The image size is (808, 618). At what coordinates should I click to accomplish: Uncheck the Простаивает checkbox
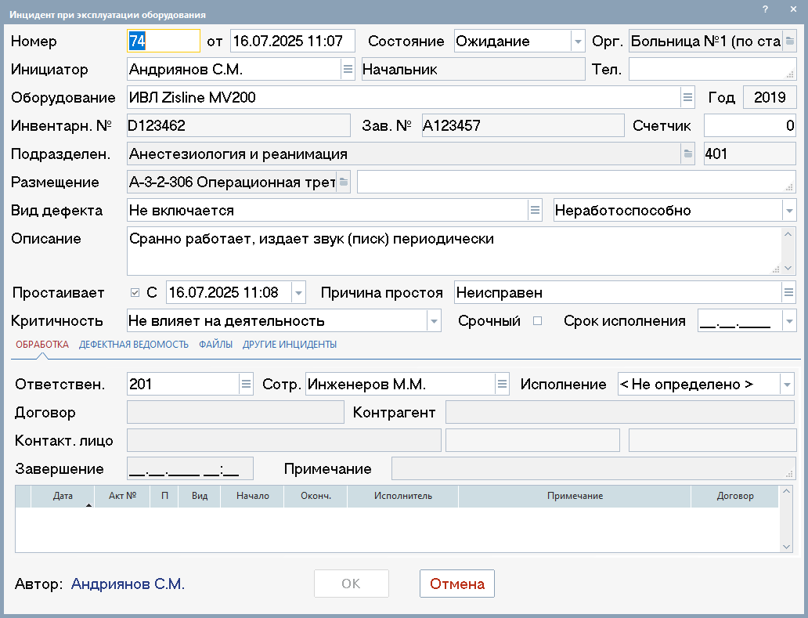[135, 293]
